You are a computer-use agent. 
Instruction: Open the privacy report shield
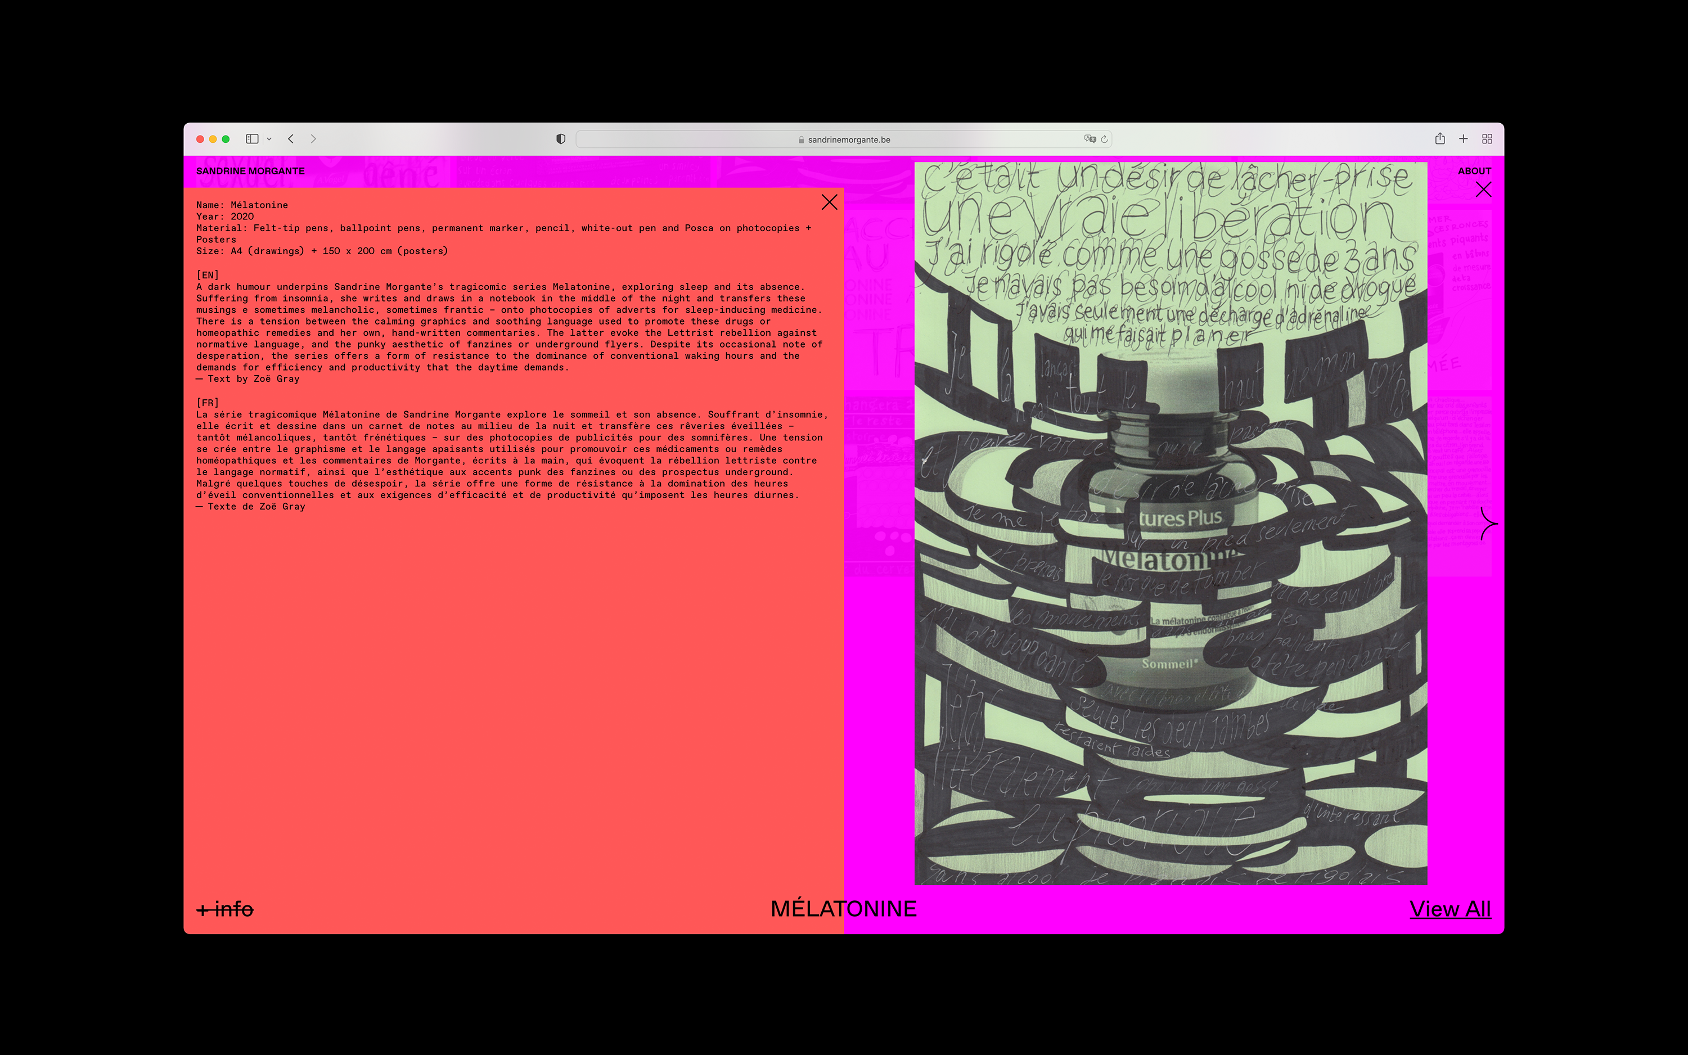click(560, 139)
